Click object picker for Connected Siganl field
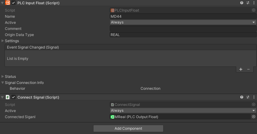 coord(253,117)
